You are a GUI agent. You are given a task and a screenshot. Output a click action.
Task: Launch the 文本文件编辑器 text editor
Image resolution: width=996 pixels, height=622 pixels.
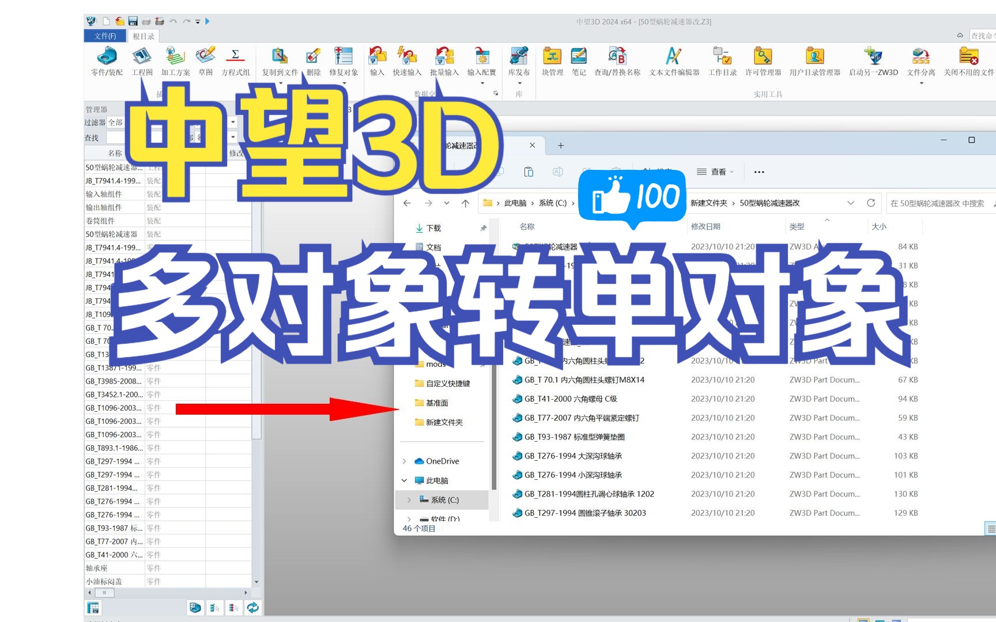pos(674,61)
